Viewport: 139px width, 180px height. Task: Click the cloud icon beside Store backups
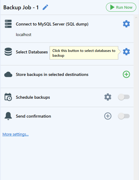pos(8,74)
